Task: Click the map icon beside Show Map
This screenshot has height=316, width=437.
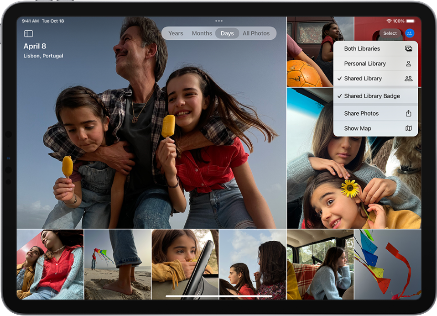Action: (408, 128)
